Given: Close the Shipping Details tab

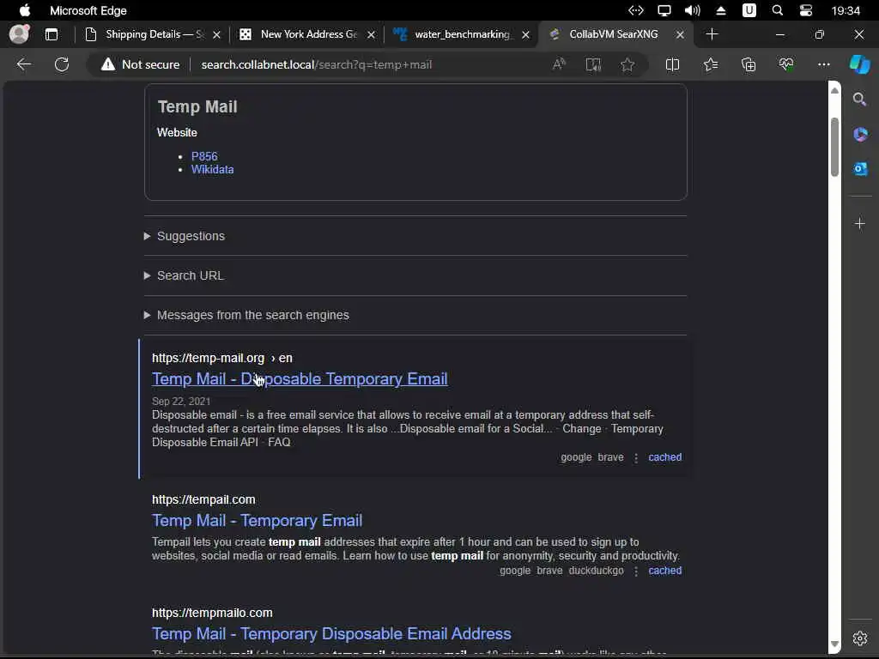Looking at the screenshot, I should tap(217, 34).
